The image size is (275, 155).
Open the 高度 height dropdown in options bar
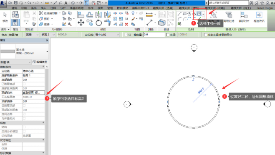[32, 35]
